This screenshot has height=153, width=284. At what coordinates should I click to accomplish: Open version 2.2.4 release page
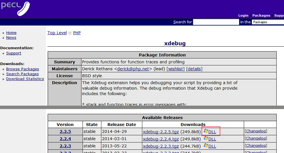pos(65,139)
